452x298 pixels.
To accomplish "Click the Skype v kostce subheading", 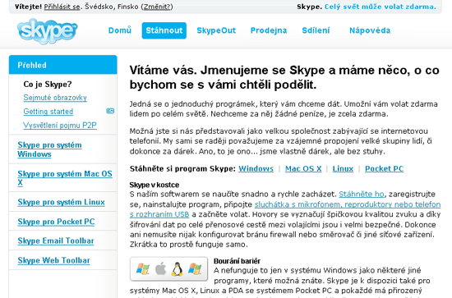I will pyautogui.click(x=155, y=185).
